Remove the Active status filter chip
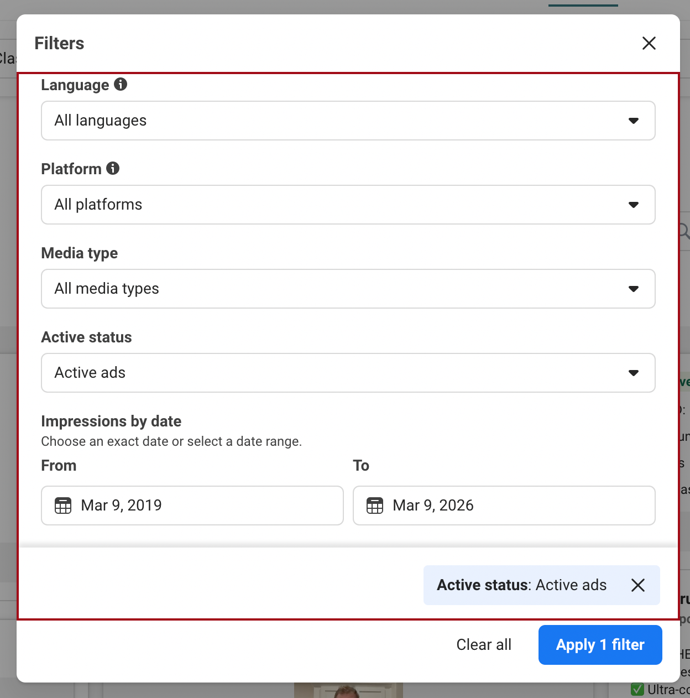This screenshot has height=698, width=690. [638, 585]
